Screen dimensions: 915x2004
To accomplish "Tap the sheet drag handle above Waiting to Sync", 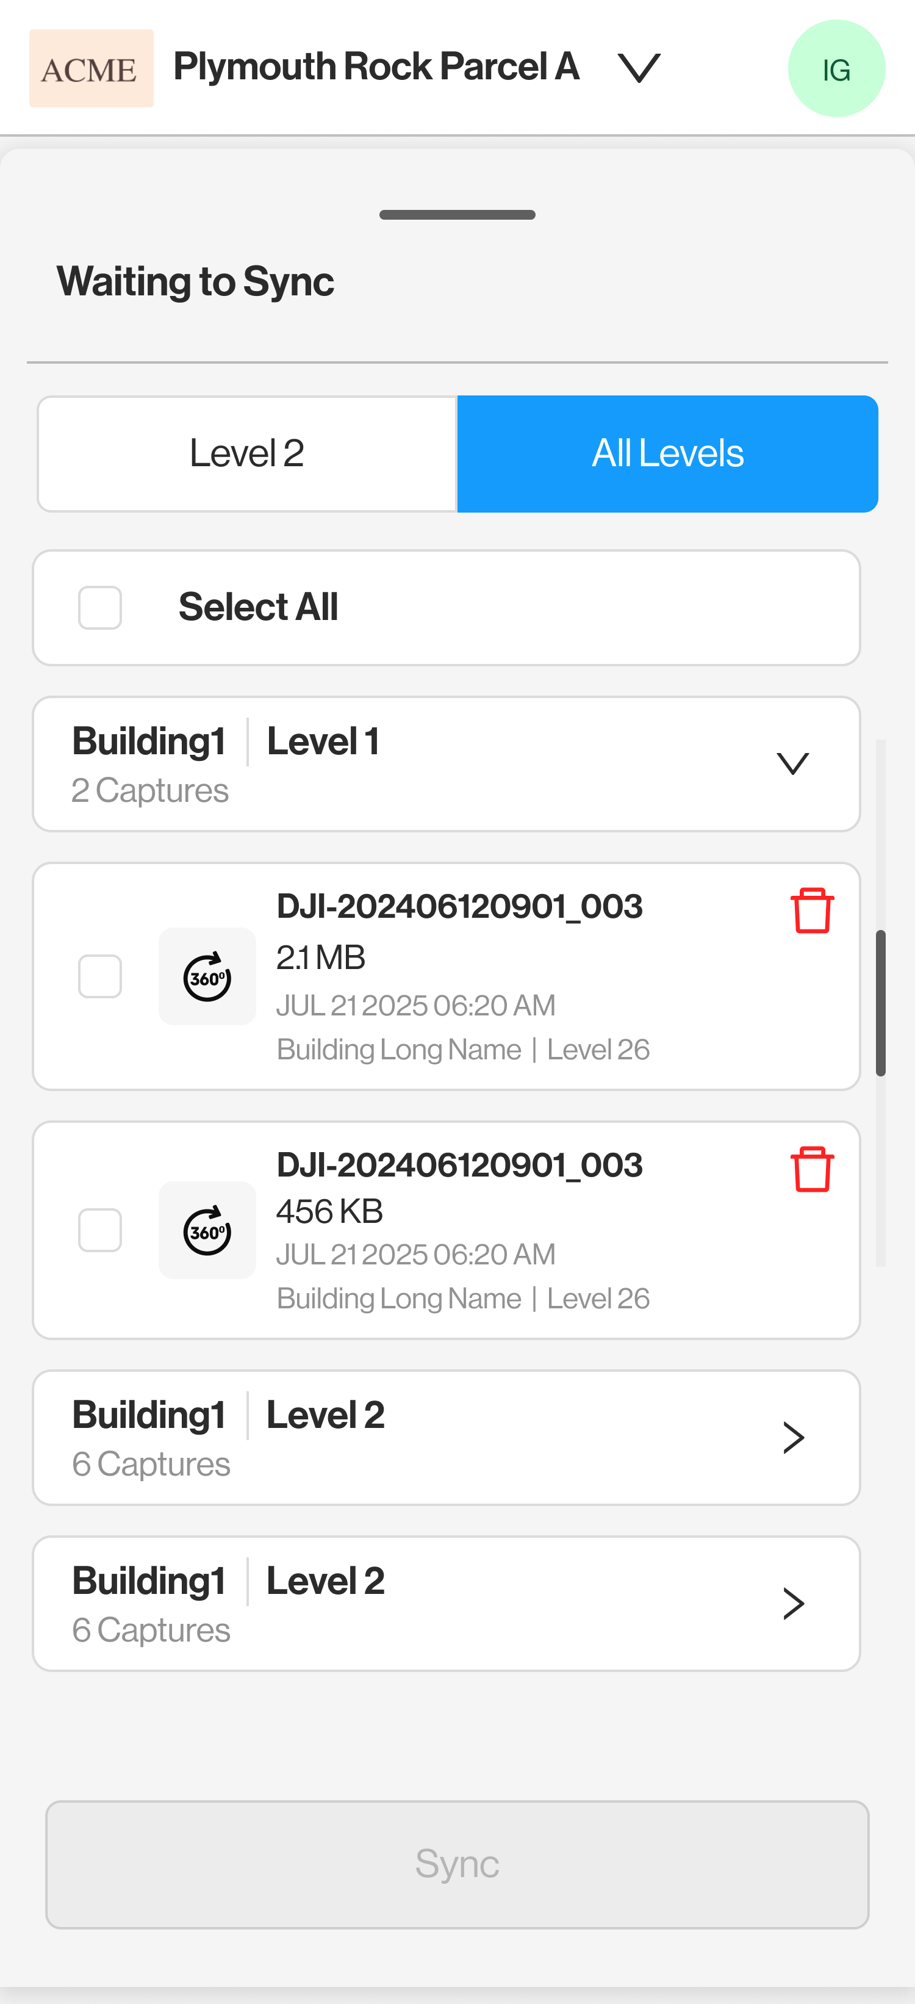I will click(x=457, y=215).
